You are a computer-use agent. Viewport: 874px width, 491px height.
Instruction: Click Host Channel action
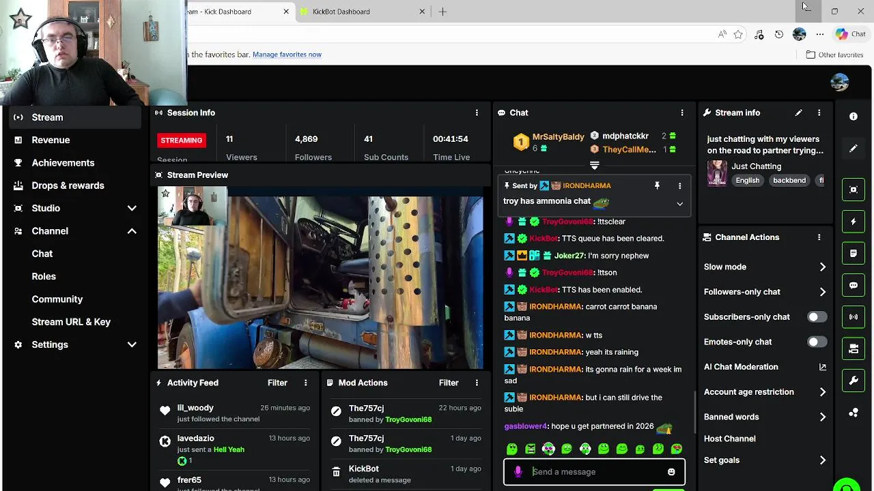tap(729, 438)
